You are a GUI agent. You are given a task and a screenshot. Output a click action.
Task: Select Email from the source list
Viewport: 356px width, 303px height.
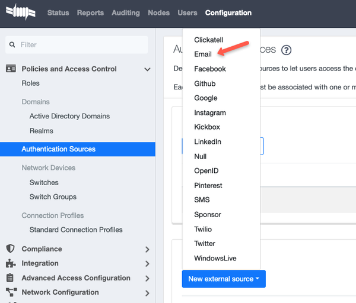(x=203, y=54)
